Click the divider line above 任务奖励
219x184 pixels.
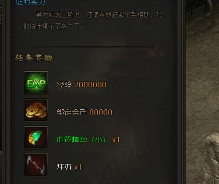coord(93,47)
